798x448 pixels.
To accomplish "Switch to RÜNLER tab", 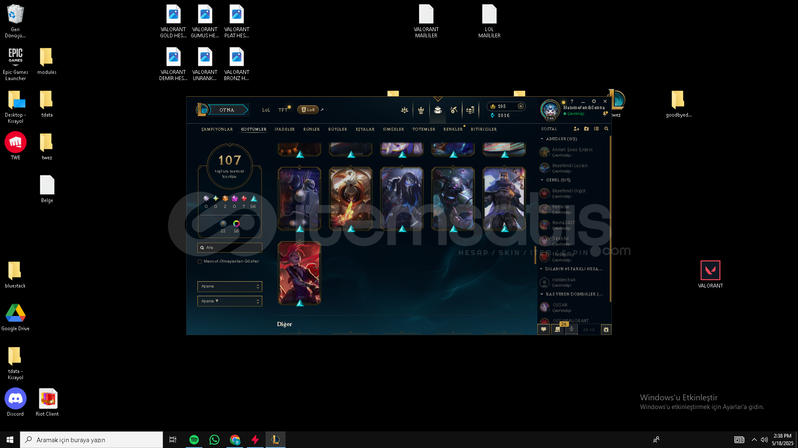I will tap(312, 129).
